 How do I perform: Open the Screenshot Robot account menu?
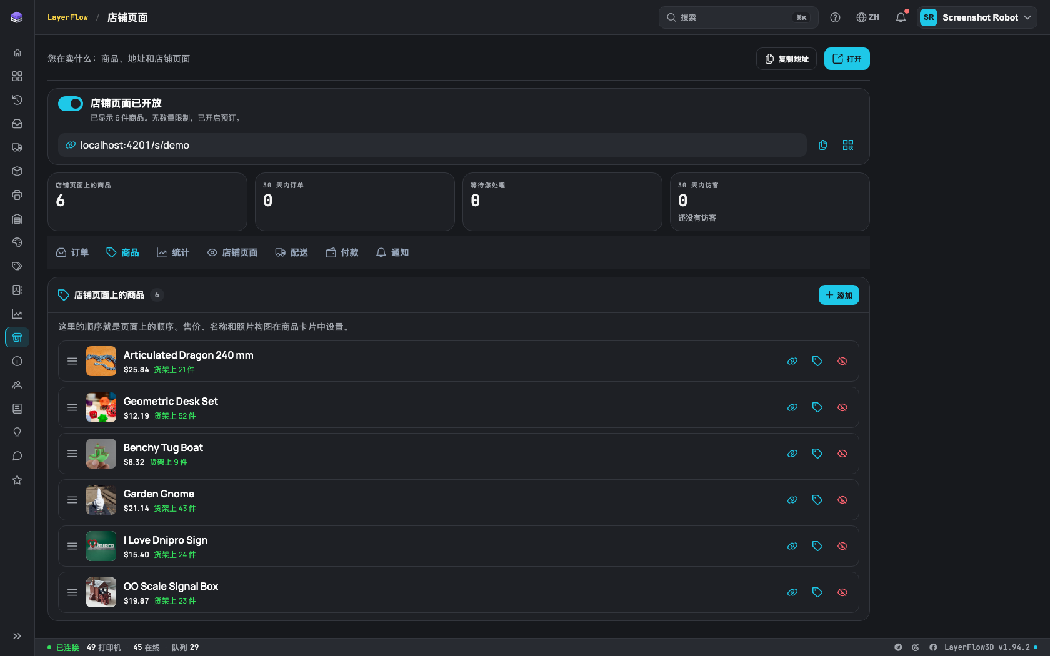(x=977, y=17)
